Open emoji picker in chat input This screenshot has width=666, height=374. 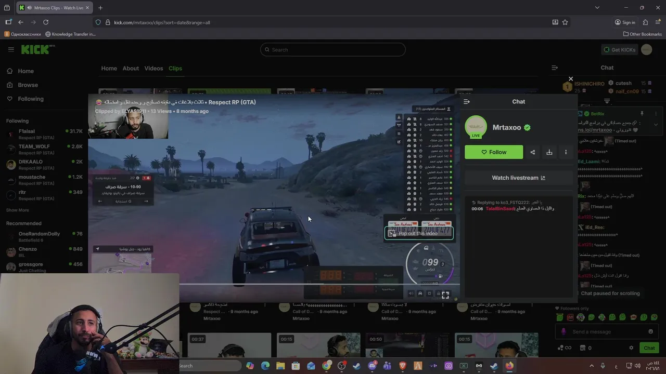click(x=650, y=331)
